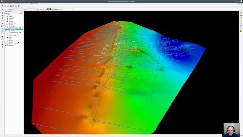Select the In-line tree item
Viewport: 243px width, 137px height.
10,16
